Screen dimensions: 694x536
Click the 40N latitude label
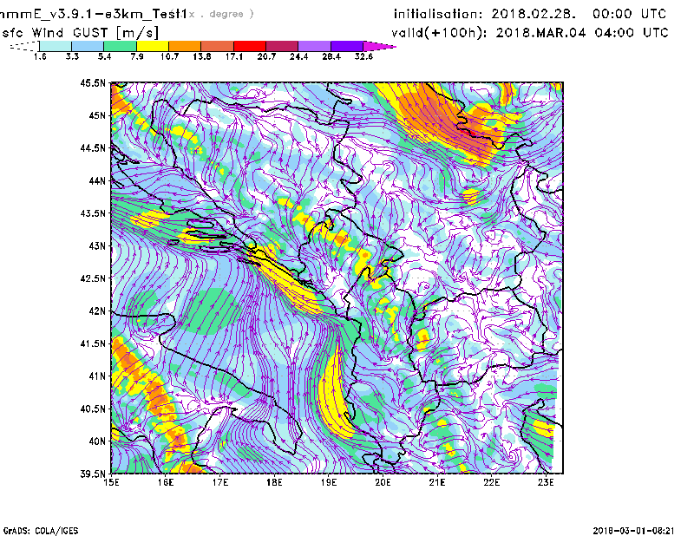[97, 441]
